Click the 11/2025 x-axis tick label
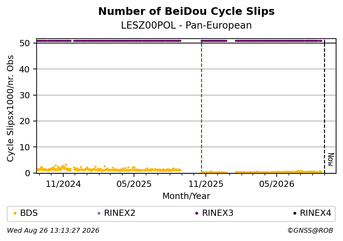Screen dimensions: 343x241 (206, 184)
